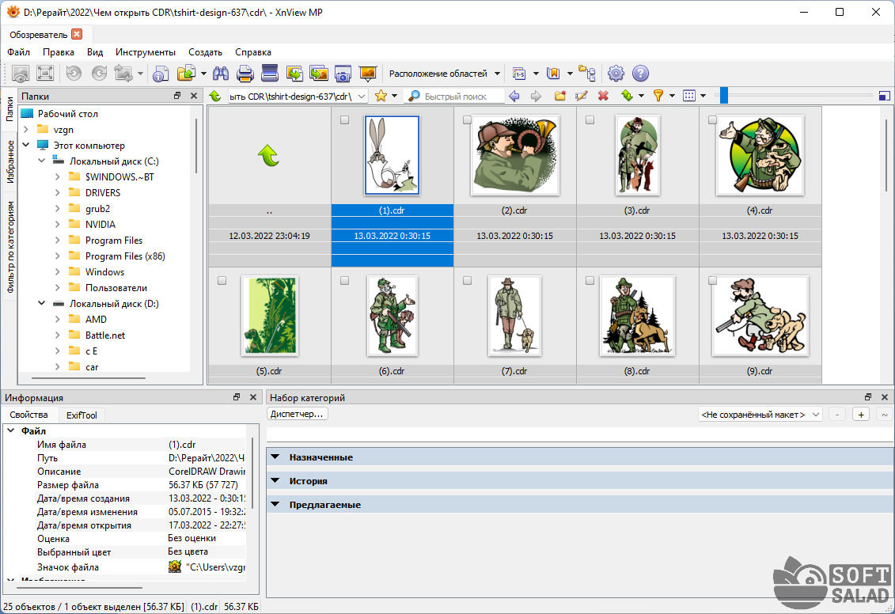The width and height of the screenshot is (895, 614).
Task: Collapse the Предлагаемые category section
Action: click(x=275, y=505)
